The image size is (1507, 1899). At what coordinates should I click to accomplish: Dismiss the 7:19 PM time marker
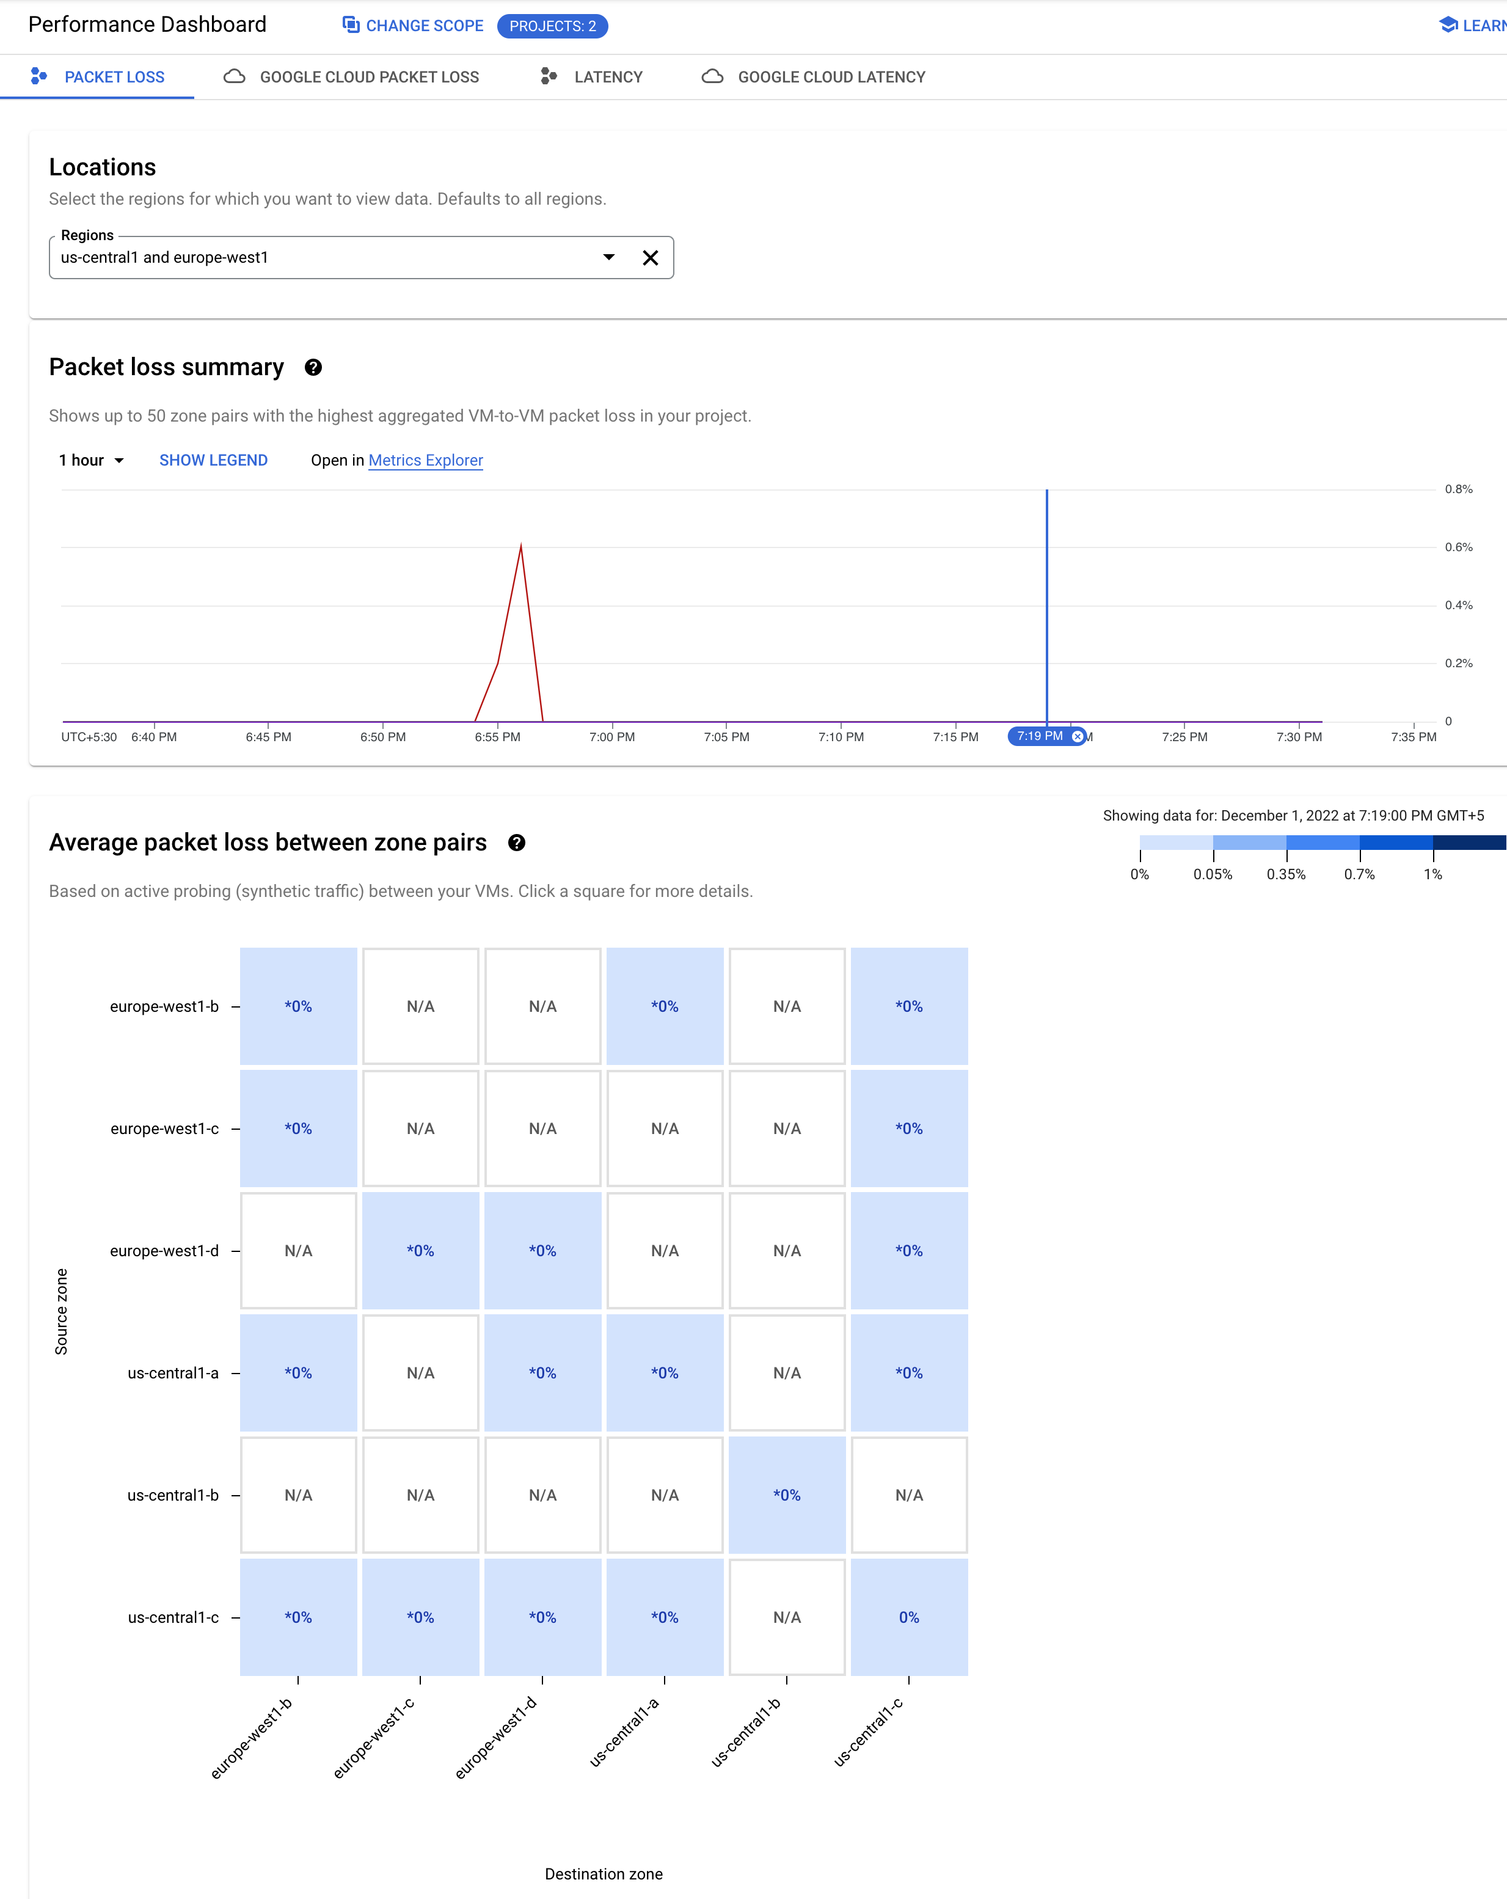1077,736
